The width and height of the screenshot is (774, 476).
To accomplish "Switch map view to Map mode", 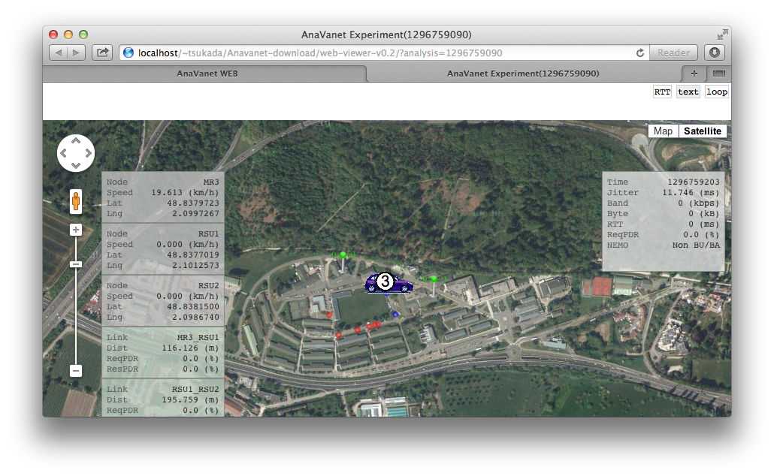I will point(662,131).
